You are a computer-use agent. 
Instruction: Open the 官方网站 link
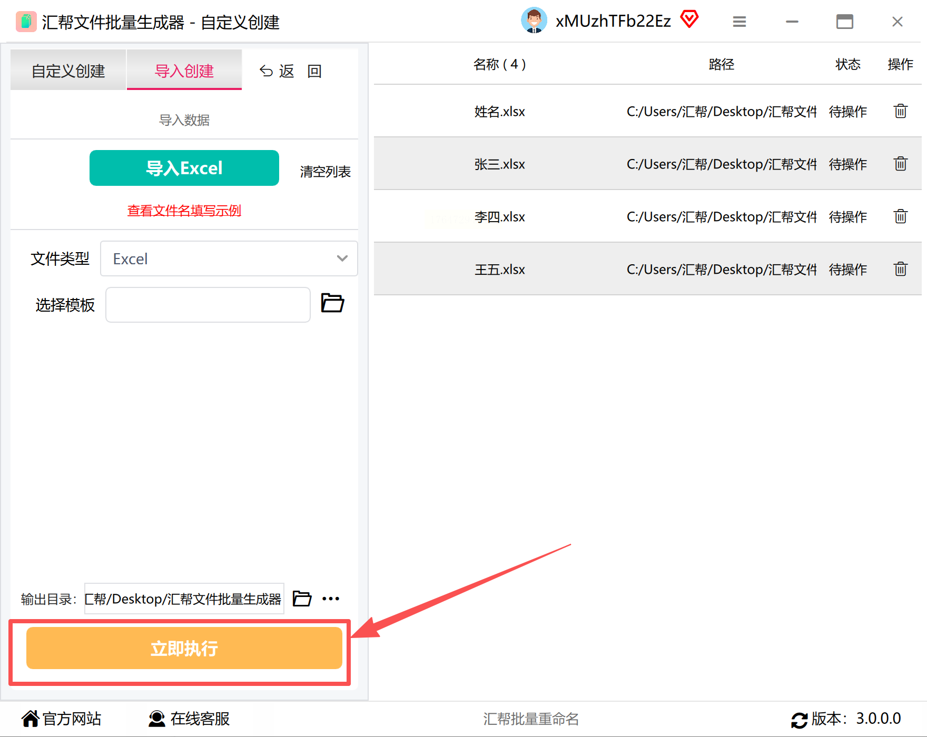pos(62,719)
